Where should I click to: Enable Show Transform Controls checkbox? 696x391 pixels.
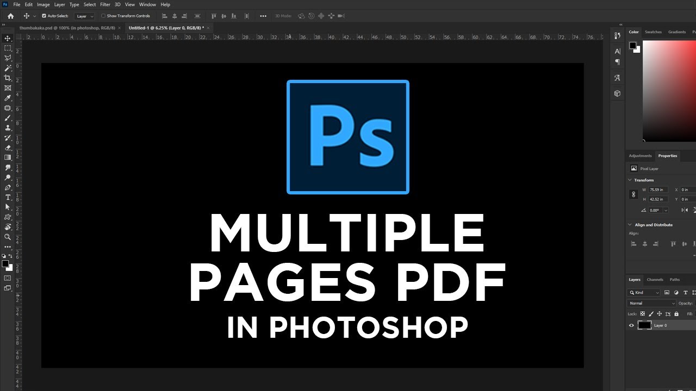(103, 16)
